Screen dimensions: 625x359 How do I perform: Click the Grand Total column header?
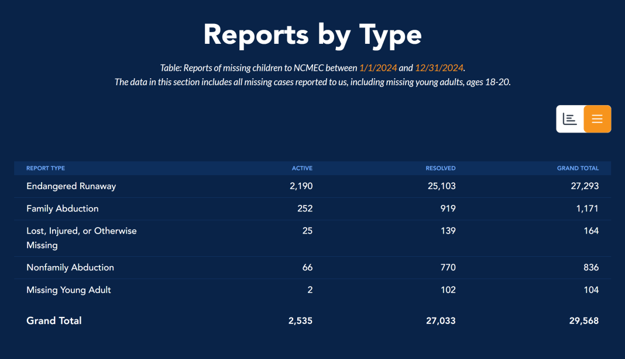pyautogui.click(x=578, y=168)
